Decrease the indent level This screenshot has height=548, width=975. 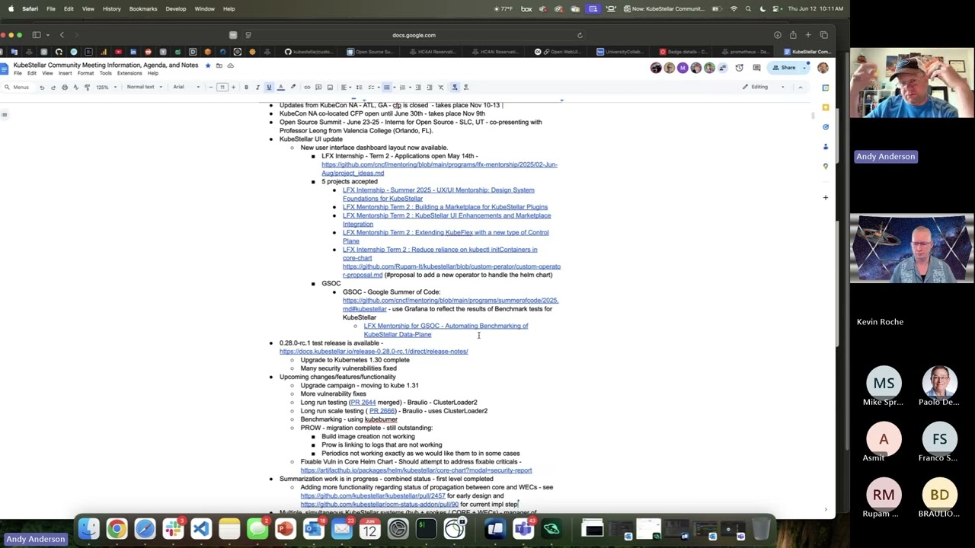coord(417,87)
